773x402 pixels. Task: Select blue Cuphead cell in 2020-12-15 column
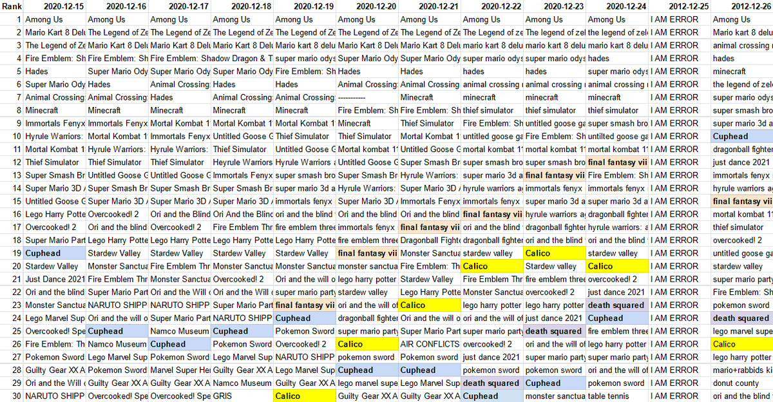55,253
